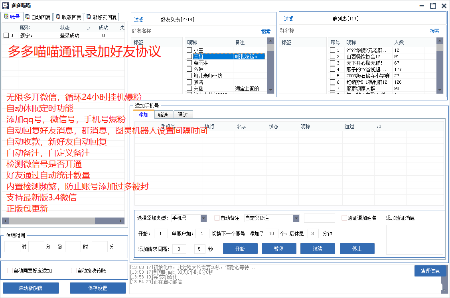450x298 pixels.
Task: Click group list scroll up arrow
Action: pyautogui.click(x=440, y=41)
